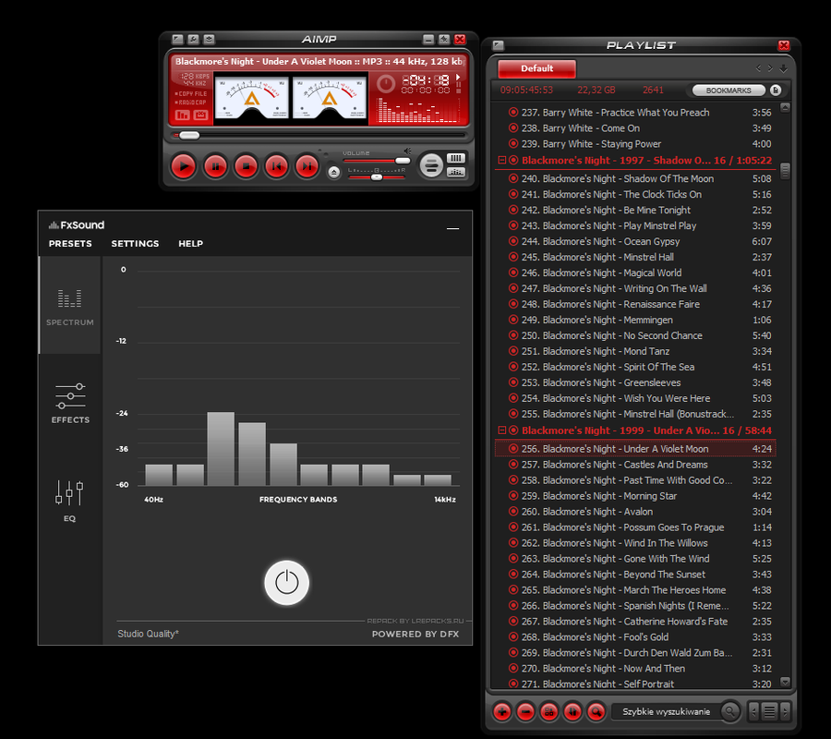
Task: Click the Add files plus button in playlist
Action: pyautogui.click(x=502, y=712)
